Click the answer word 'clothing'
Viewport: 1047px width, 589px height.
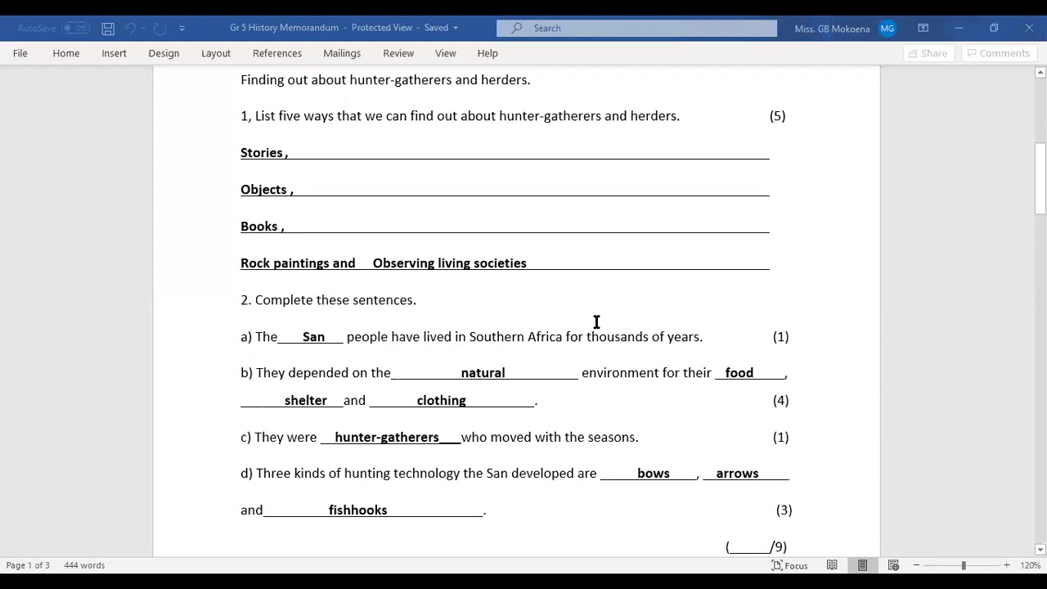441,401
